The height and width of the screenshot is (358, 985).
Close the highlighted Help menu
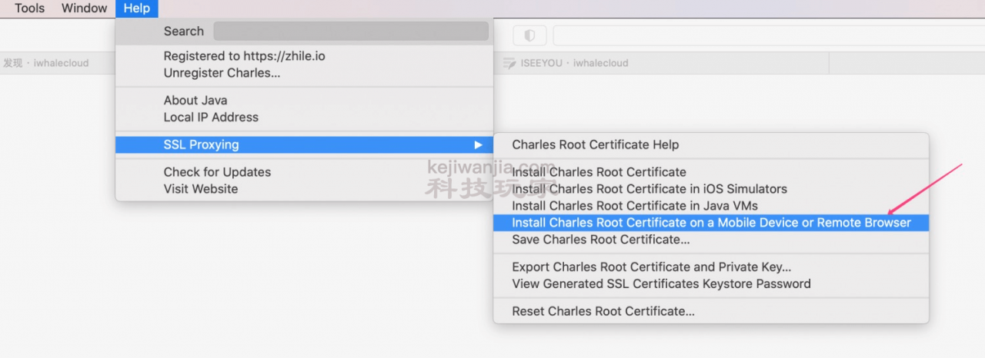(137, 8)
